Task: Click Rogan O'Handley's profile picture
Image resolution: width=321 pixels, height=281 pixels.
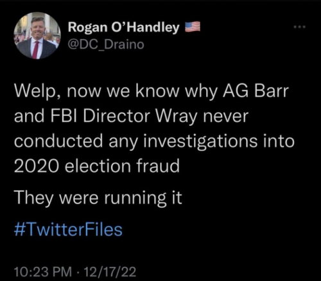Action: (37, 35)
